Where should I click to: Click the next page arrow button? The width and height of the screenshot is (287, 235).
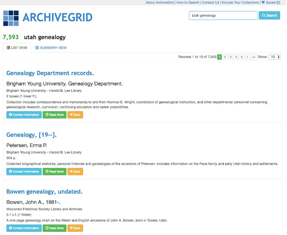pos(247,57)
